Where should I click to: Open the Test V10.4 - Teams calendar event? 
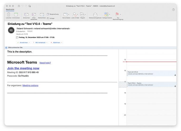pyautogui.click(x=151, y=84)
